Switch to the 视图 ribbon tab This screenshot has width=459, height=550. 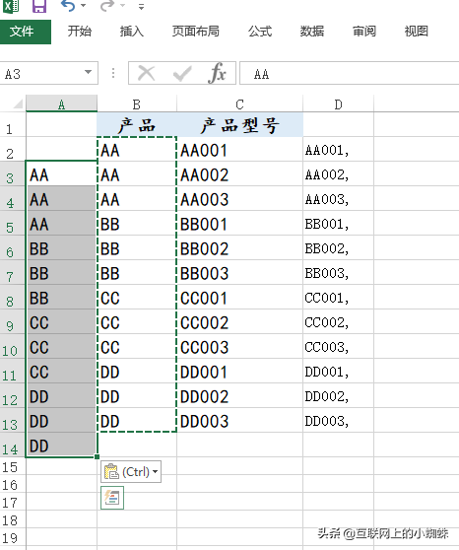pos(417,32)
